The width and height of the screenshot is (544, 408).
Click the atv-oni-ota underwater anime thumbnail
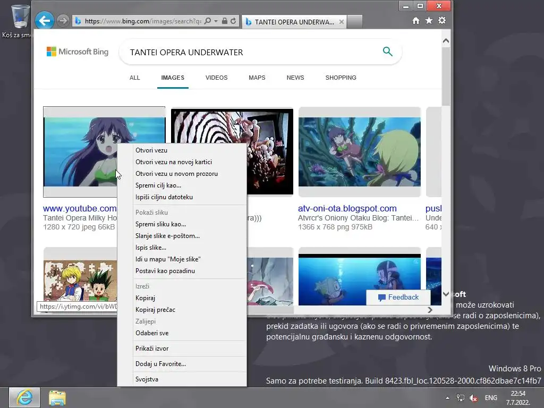pyautogui.click(x=360, y=152)
